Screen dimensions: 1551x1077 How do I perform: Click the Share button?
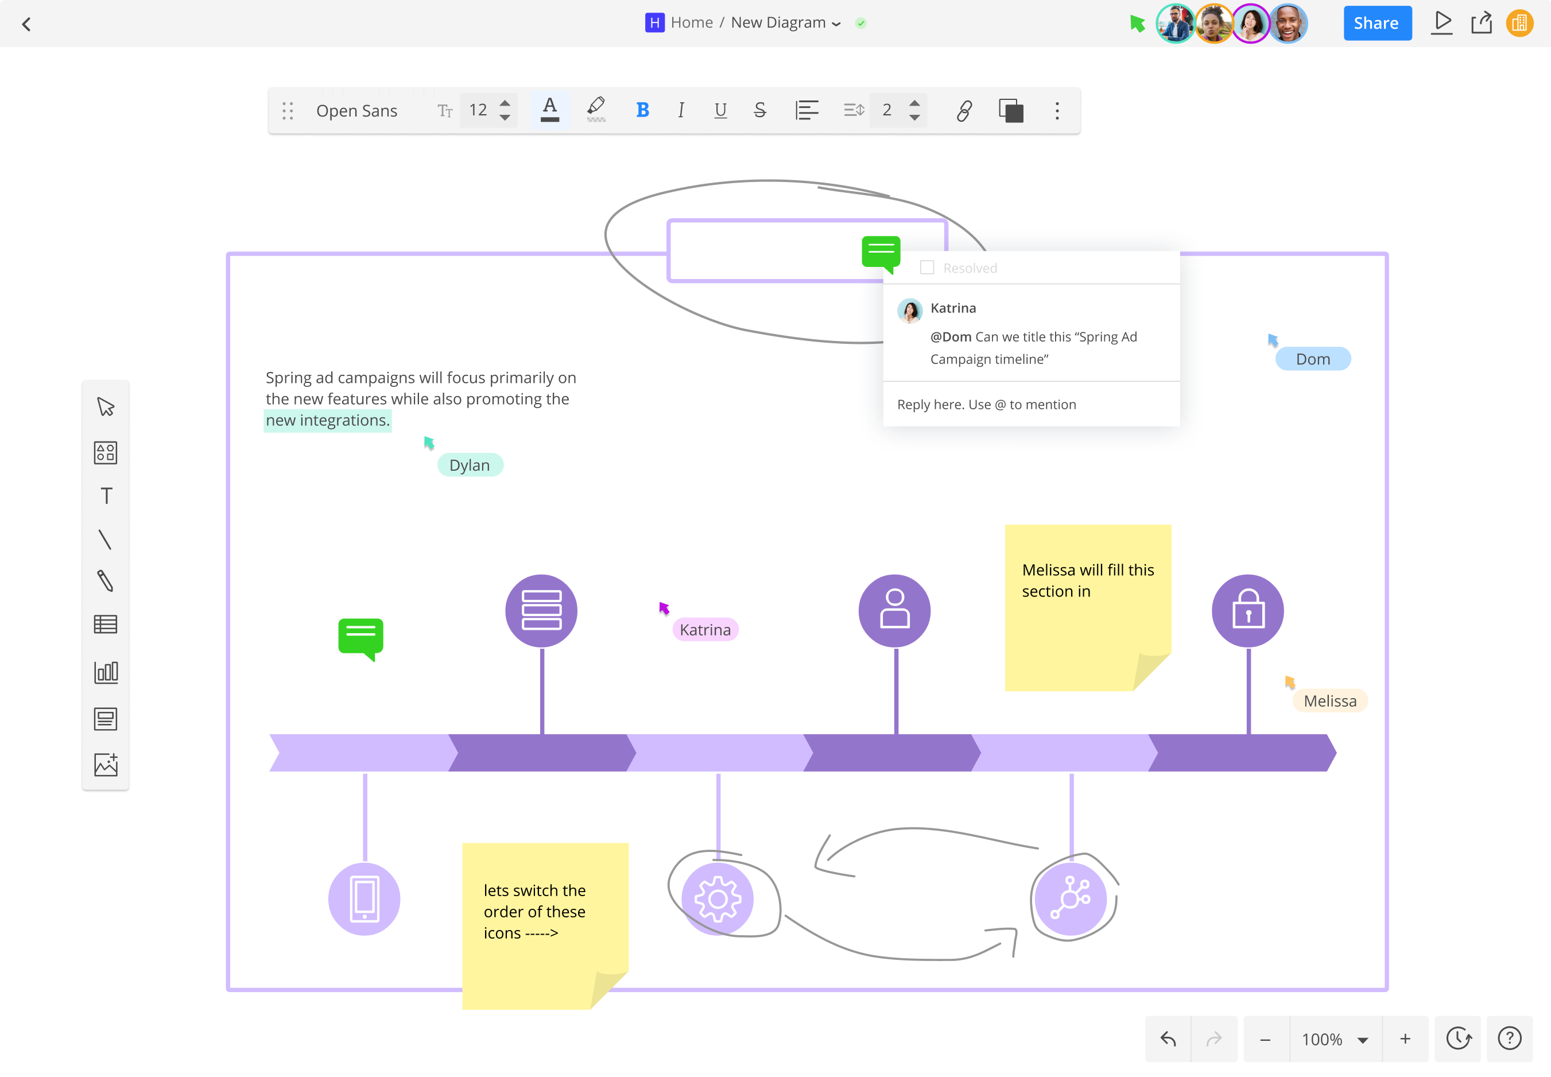[x=1377, y=22]
